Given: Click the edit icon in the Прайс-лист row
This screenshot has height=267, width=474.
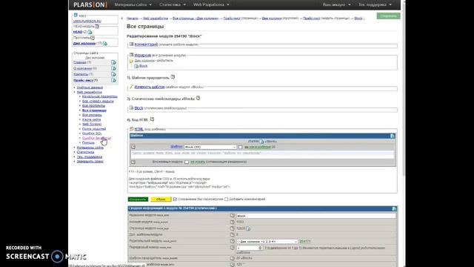Looking at the screenshot, I should 113,80.
